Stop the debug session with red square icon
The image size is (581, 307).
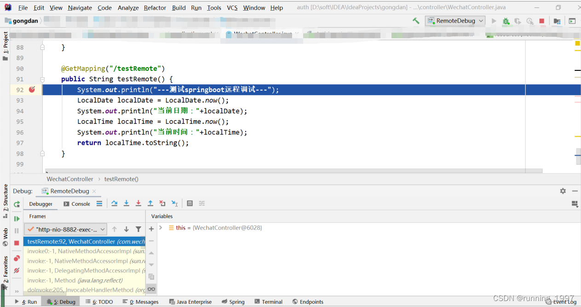(x=17, y=242)
